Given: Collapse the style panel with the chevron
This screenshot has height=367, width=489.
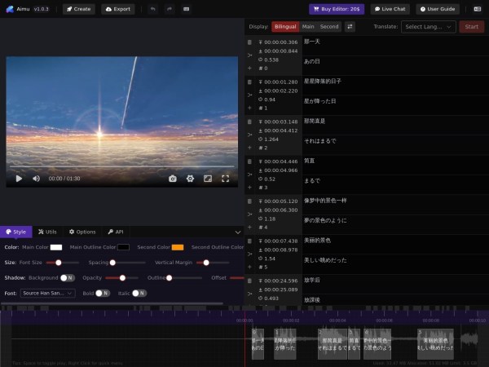Looking at the screenshot, I should 238,232.
